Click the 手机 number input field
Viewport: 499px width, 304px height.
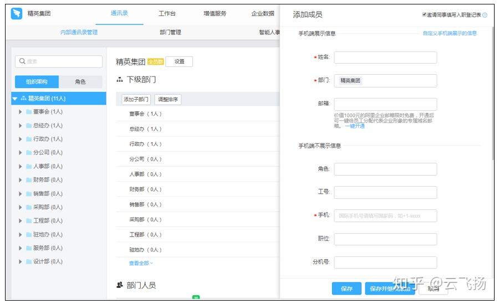[385, 216]
